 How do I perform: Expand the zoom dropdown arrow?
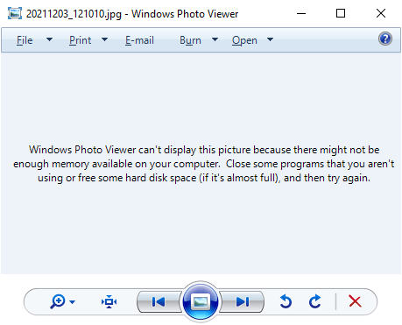point(73,302)
